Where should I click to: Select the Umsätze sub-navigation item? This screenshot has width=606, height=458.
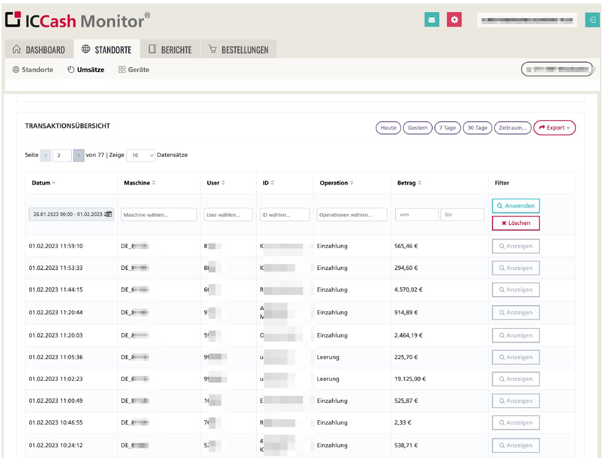pos(86,70)
